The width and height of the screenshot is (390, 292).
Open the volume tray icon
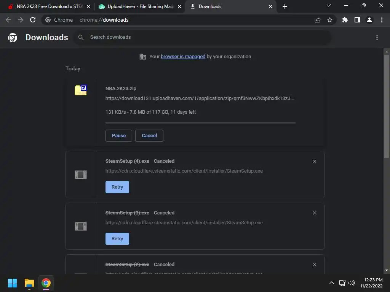(x=352, y=283)
